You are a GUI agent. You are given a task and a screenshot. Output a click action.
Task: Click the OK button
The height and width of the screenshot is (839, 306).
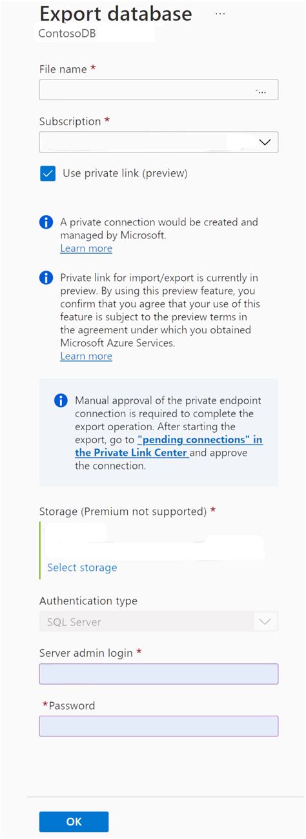click(x=74, y=822)
